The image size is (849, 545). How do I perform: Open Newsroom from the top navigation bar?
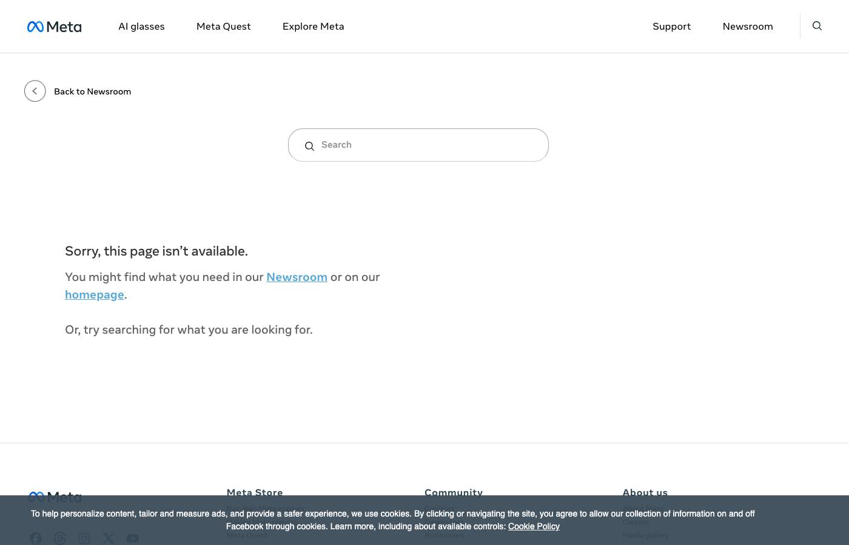tap(747, 27)
